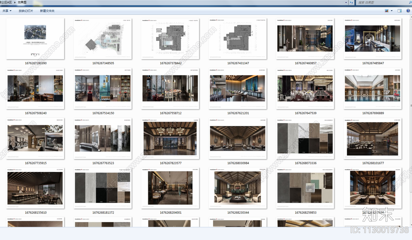Select image 1676267534150
This screenshot has width=412, height=240.
pyautogui.click(x=103, y=89)
